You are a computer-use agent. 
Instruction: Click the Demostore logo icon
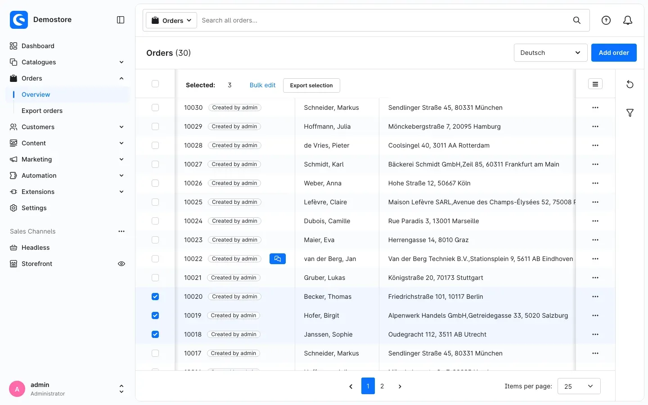pyautogui.click(x=19, y=20)
